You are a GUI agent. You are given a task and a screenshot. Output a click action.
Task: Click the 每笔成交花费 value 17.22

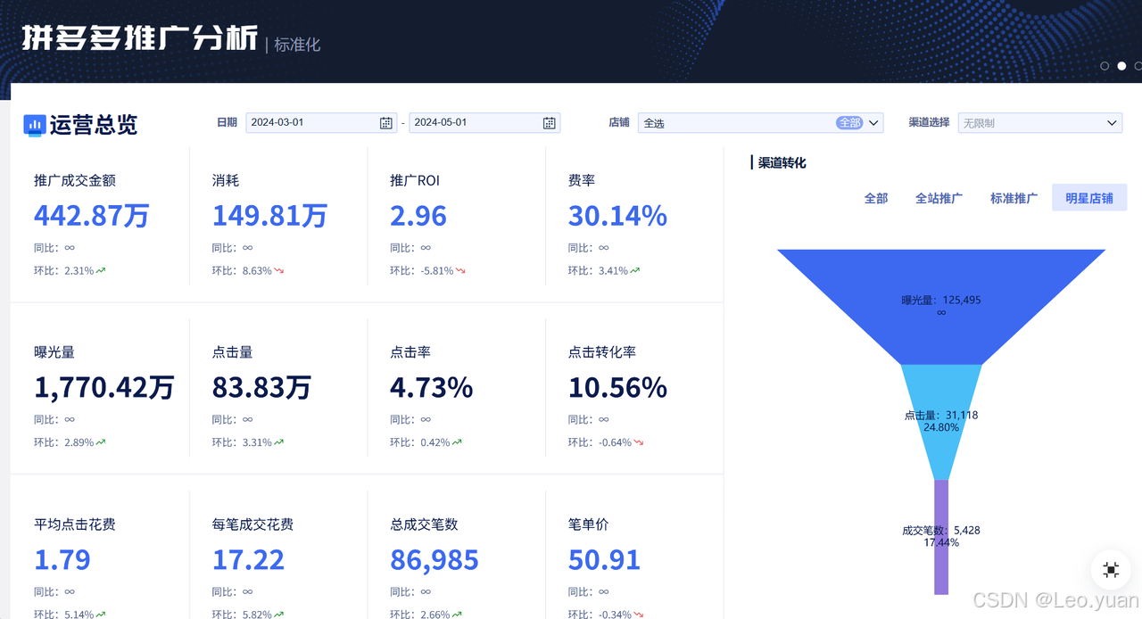tap(248, 560)
